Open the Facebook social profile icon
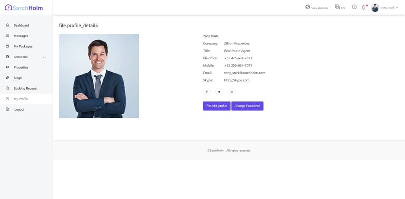 click(x=207, y=92)
